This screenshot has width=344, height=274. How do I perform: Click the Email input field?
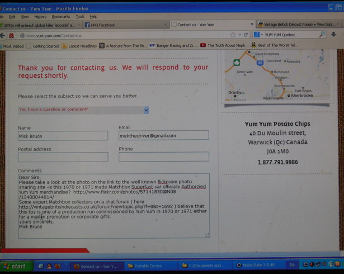[164, 135]
